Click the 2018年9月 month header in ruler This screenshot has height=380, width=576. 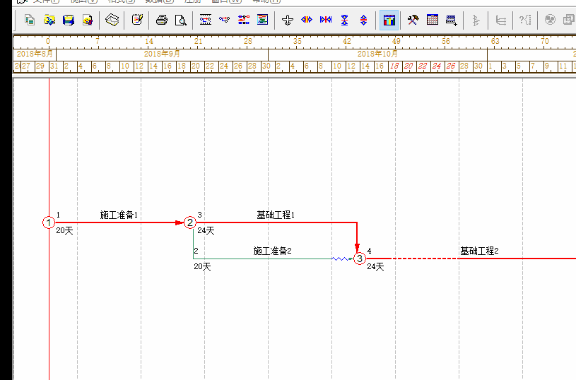point(162,54)
